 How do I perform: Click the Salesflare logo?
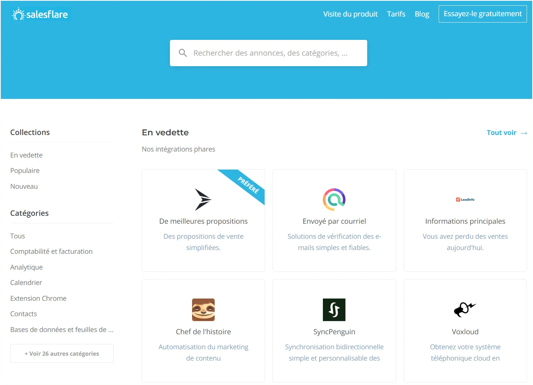point(40,14)
